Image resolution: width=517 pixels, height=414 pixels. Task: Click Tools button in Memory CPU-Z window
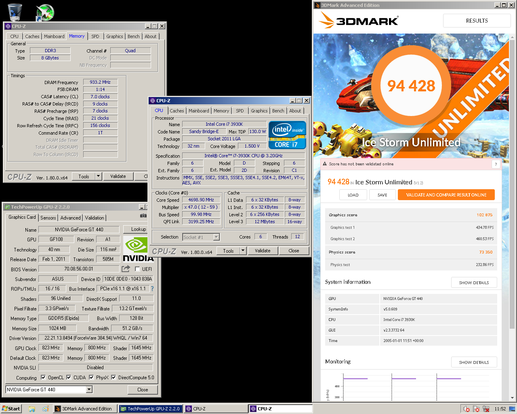[x=84, y=176]
